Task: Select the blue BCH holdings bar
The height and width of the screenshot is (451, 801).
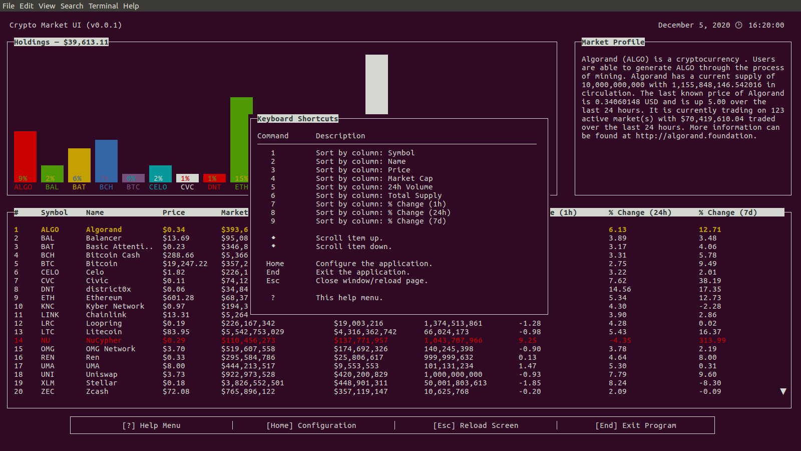Action: tap(106, 161)
